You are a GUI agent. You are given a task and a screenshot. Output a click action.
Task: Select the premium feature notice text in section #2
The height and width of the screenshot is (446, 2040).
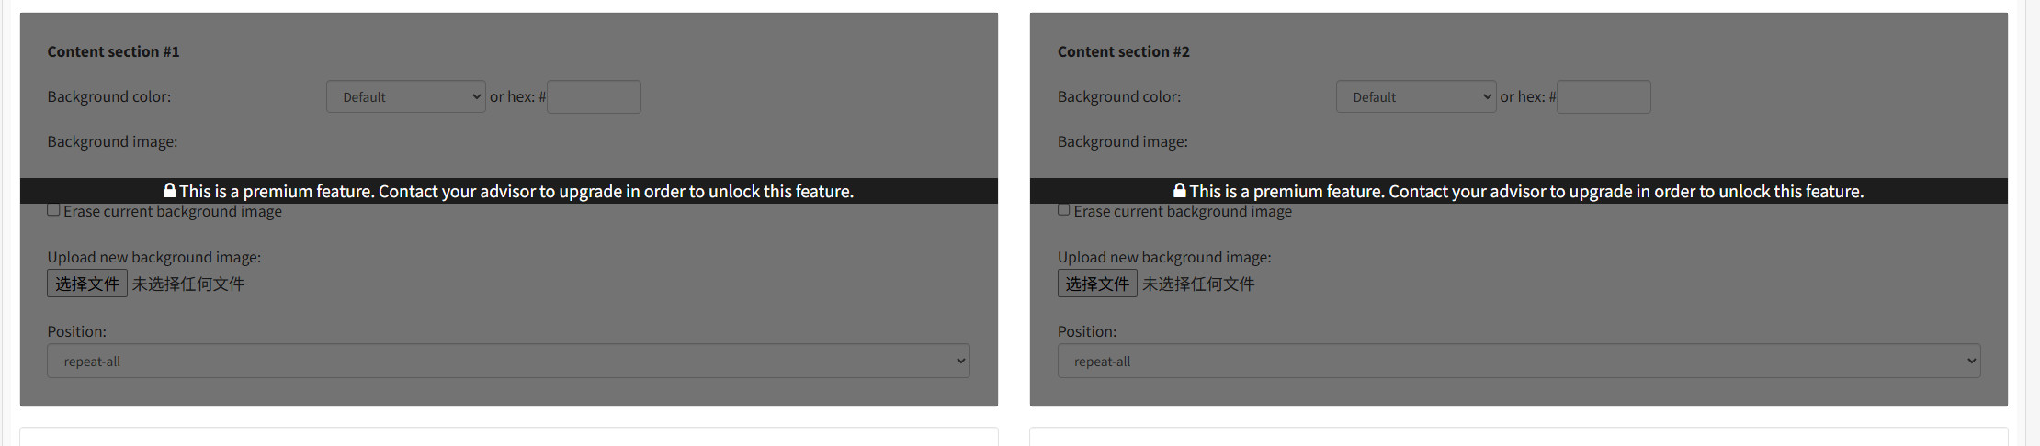[1525, 191]
